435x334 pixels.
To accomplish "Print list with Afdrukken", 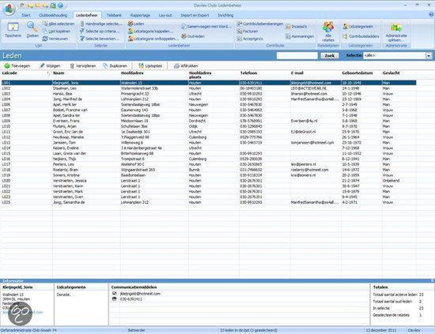I will tap(186, 66).
